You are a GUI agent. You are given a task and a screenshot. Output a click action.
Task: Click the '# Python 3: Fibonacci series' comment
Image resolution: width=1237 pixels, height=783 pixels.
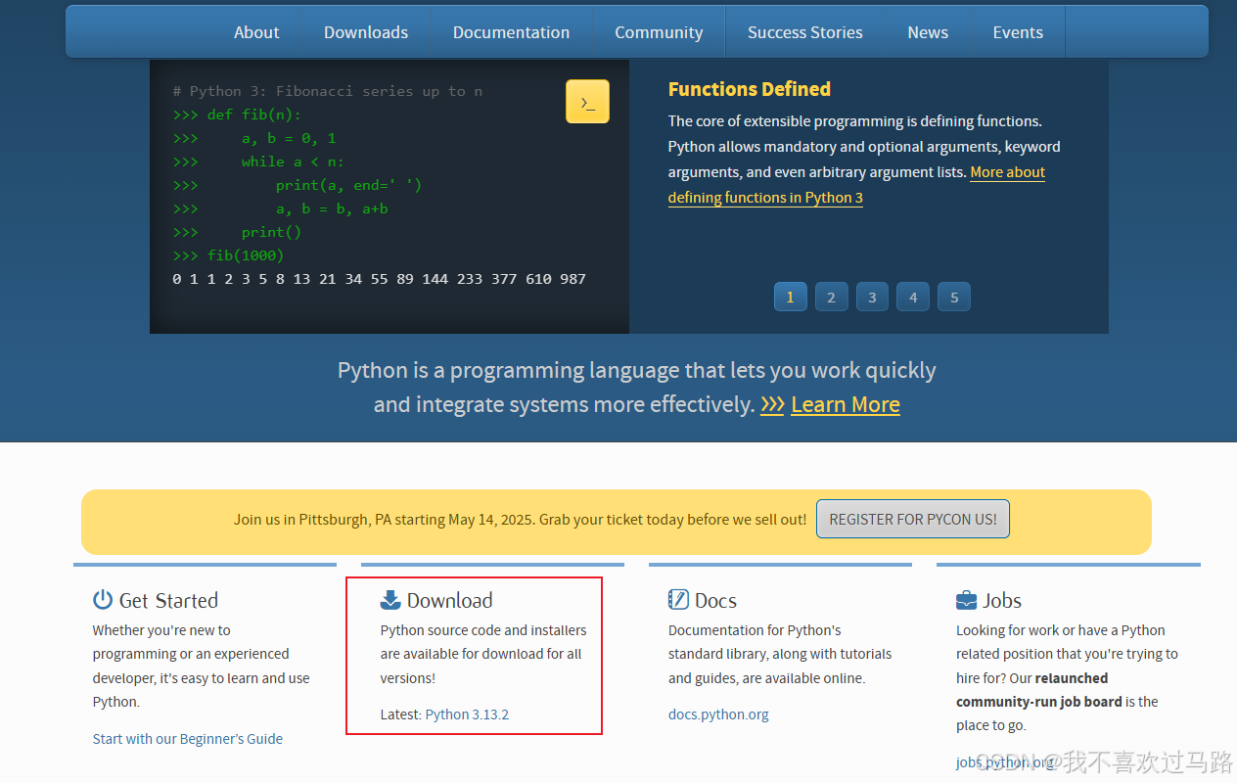[x=328, y=91]
